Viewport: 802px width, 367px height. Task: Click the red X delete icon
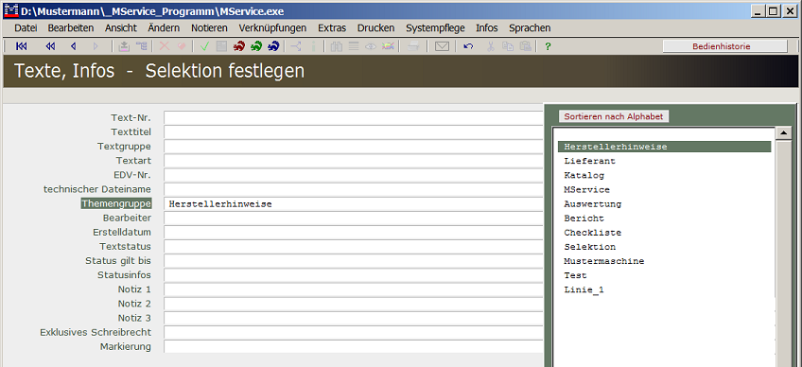(x=165, y=46)
